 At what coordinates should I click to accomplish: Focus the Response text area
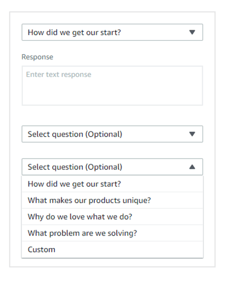113,86
